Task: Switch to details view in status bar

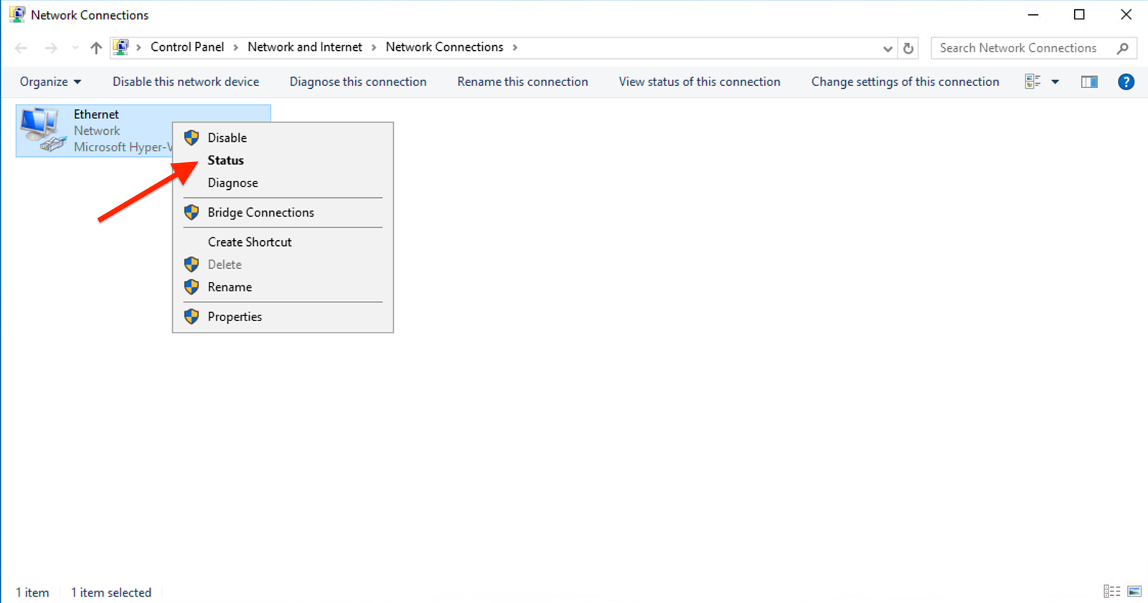Action: [1111, 592]
